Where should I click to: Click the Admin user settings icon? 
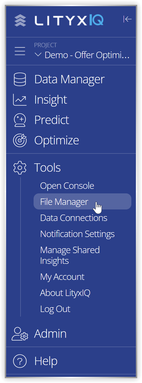20,334
